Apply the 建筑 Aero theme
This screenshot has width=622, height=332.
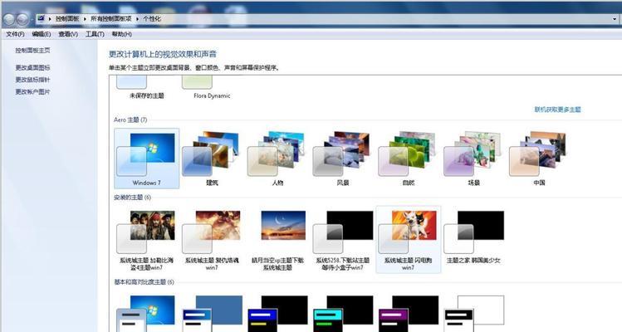coord(212,159)
